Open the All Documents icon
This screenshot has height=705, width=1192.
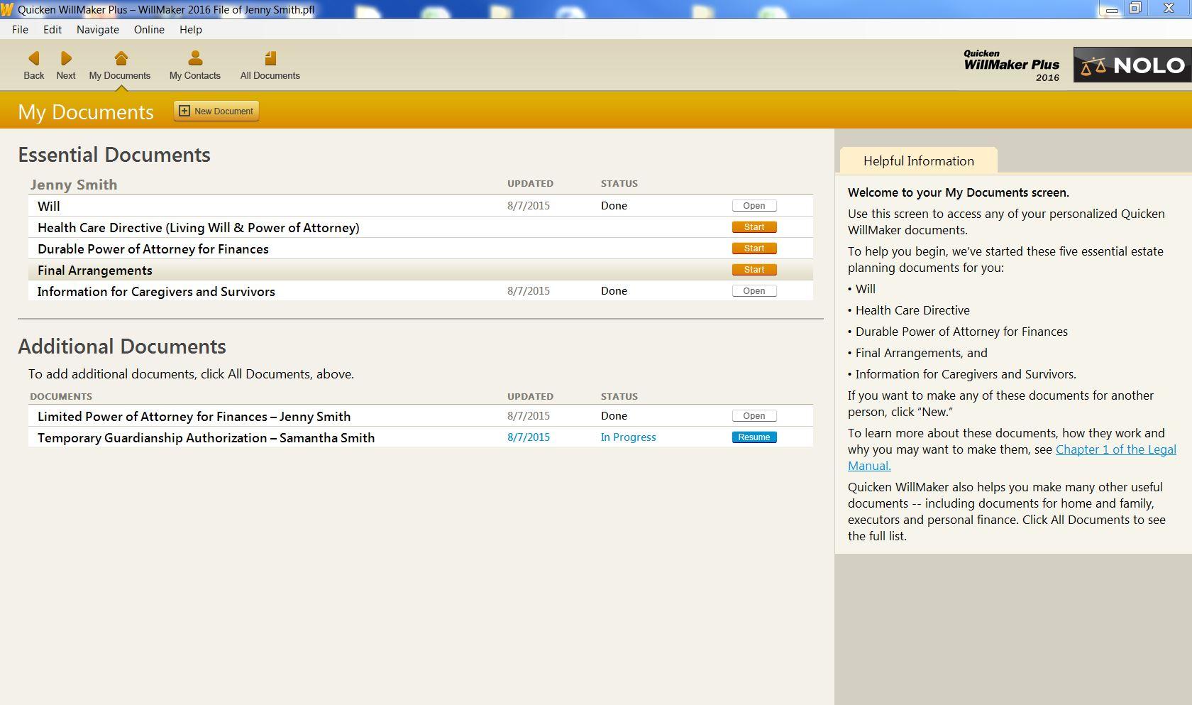(x=270, y=58)
